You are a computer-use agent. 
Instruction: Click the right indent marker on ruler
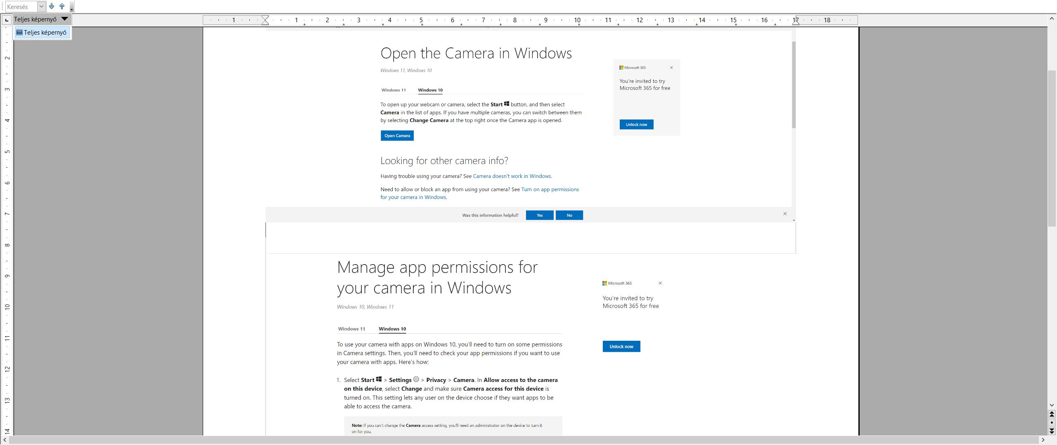796,20
